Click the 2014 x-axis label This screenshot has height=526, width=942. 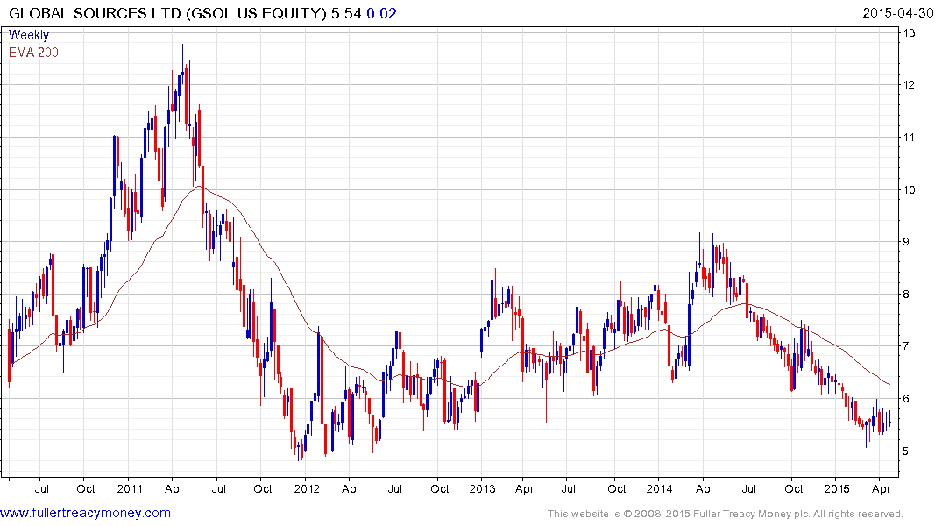click(659, 488)
